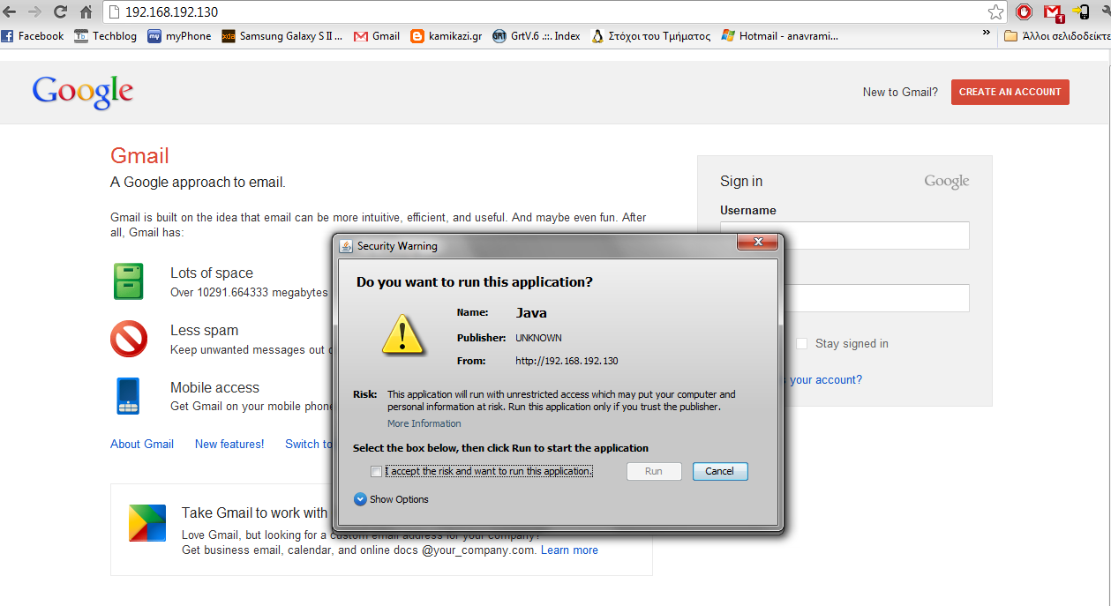This screenshot has width=1111, height=606.
Task: Open the Gmail checker extension icon
Action: pyautogui.click(x=1053, y=12)
